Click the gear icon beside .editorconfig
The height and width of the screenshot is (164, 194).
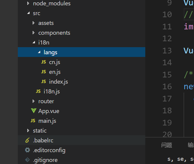point(27,150)
